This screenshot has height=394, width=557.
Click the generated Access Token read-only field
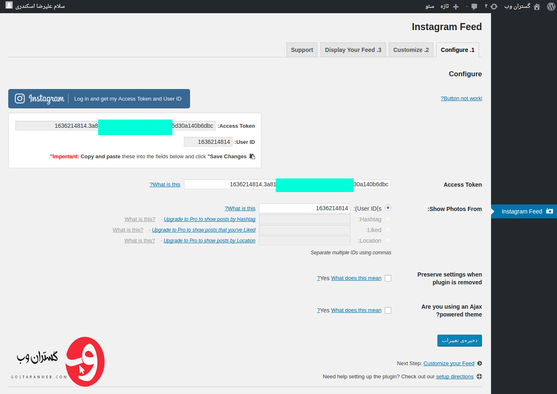tap(115, 126)
